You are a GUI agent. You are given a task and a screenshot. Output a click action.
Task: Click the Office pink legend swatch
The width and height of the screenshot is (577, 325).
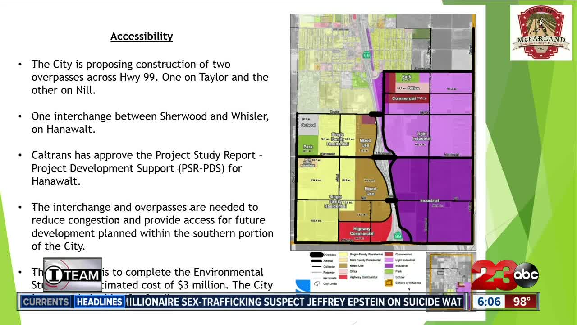[343, 271]
